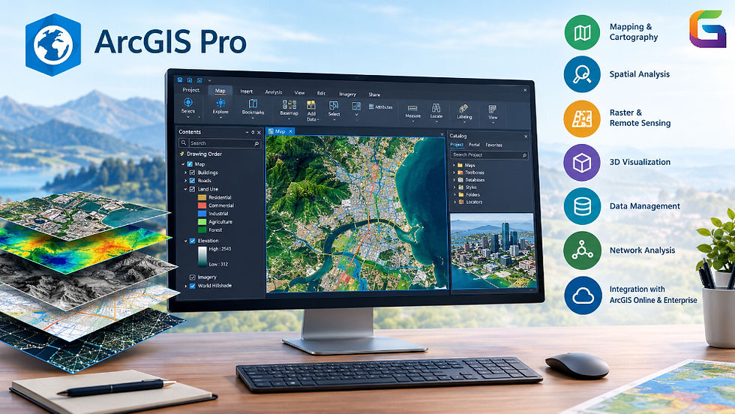Open the Imagery ribbon tab
The height and width of the screenshot is (414, 735).
tap(347, 94)
